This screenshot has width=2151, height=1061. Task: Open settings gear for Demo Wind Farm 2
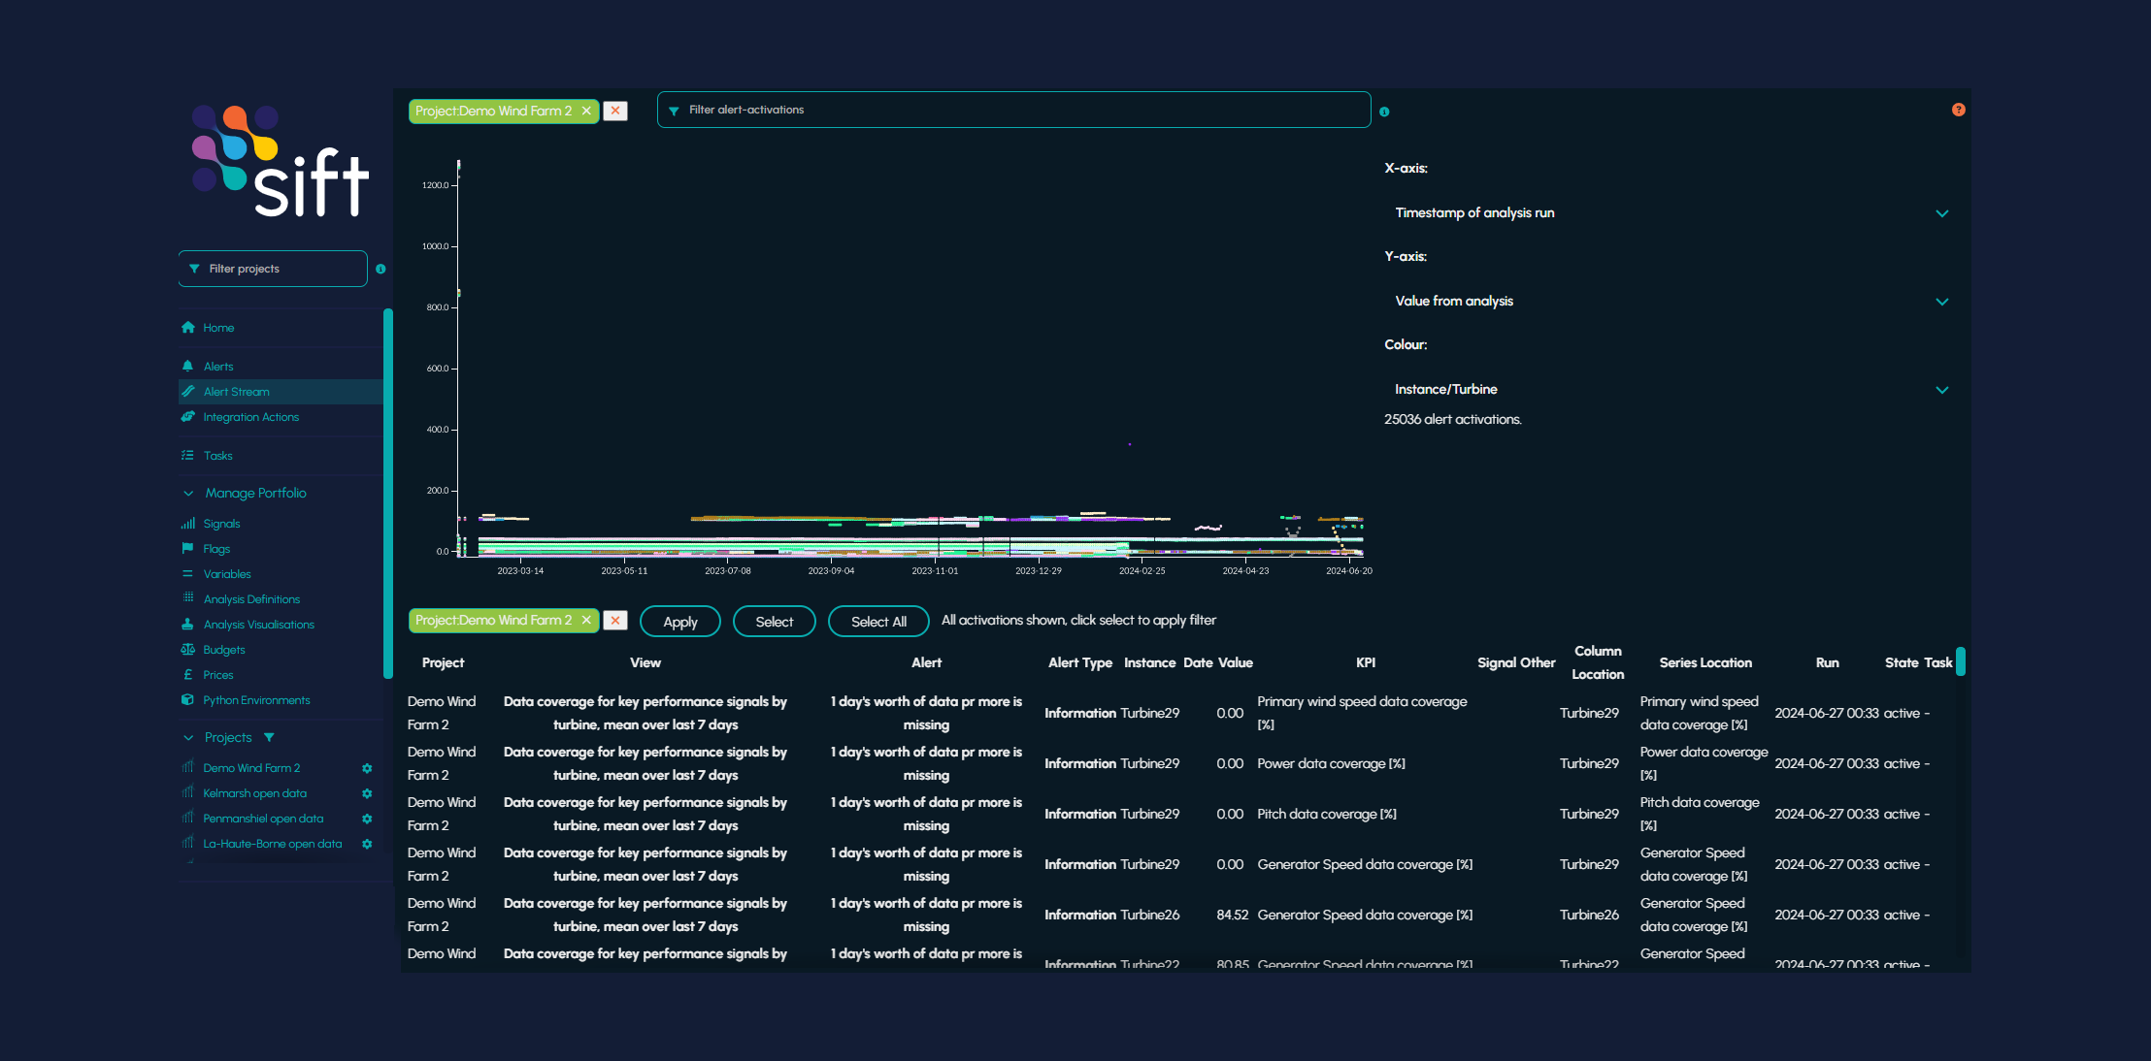click(x=367, y=768)
